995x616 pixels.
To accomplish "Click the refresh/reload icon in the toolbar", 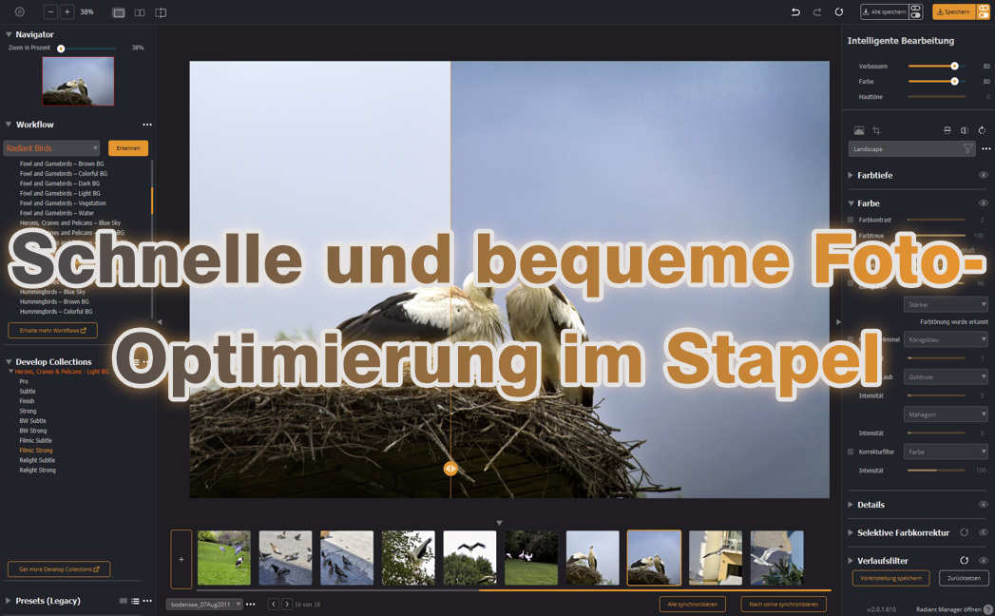I will point(840,12).
